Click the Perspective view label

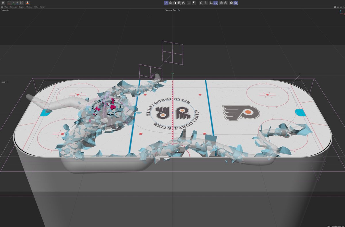pos(5,10)
